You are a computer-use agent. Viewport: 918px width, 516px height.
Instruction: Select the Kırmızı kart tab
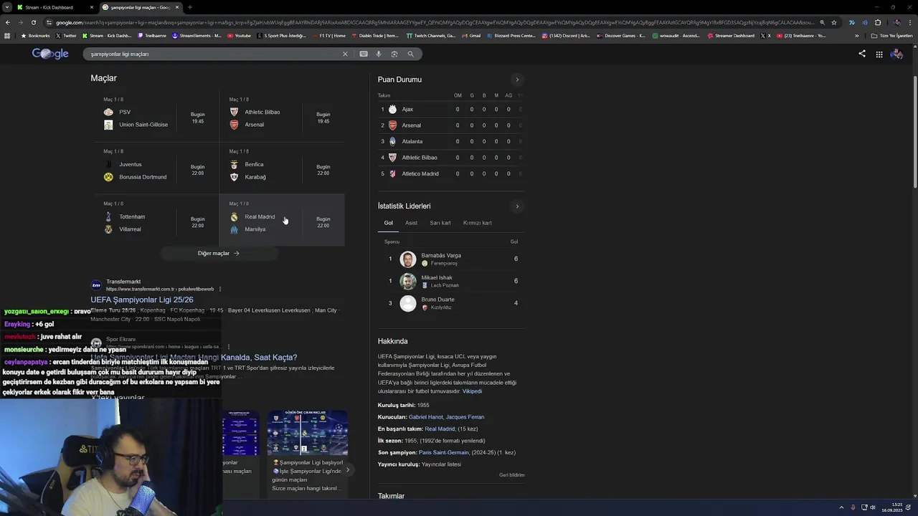click(x=478, y=223)
